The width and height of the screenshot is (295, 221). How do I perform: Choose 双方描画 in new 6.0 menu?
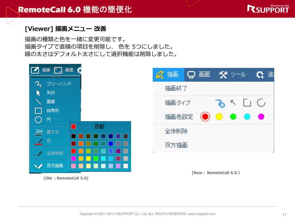pos(176,145)
